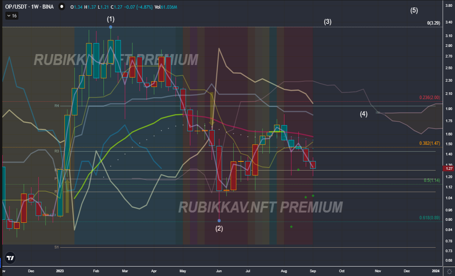455x276 pixels.
Task: Open chart settings gear icon
Action: tap(449, 271)
